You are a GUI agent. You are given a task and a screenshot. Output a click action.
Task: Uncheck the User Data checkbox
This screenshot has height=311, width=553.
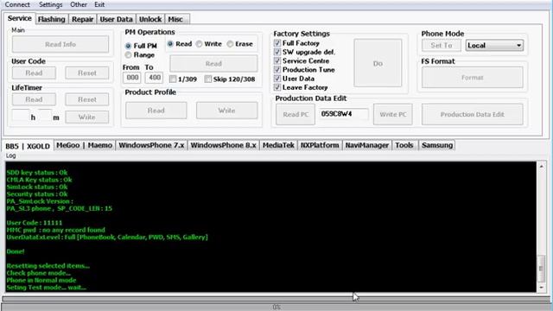coord(277,79)
